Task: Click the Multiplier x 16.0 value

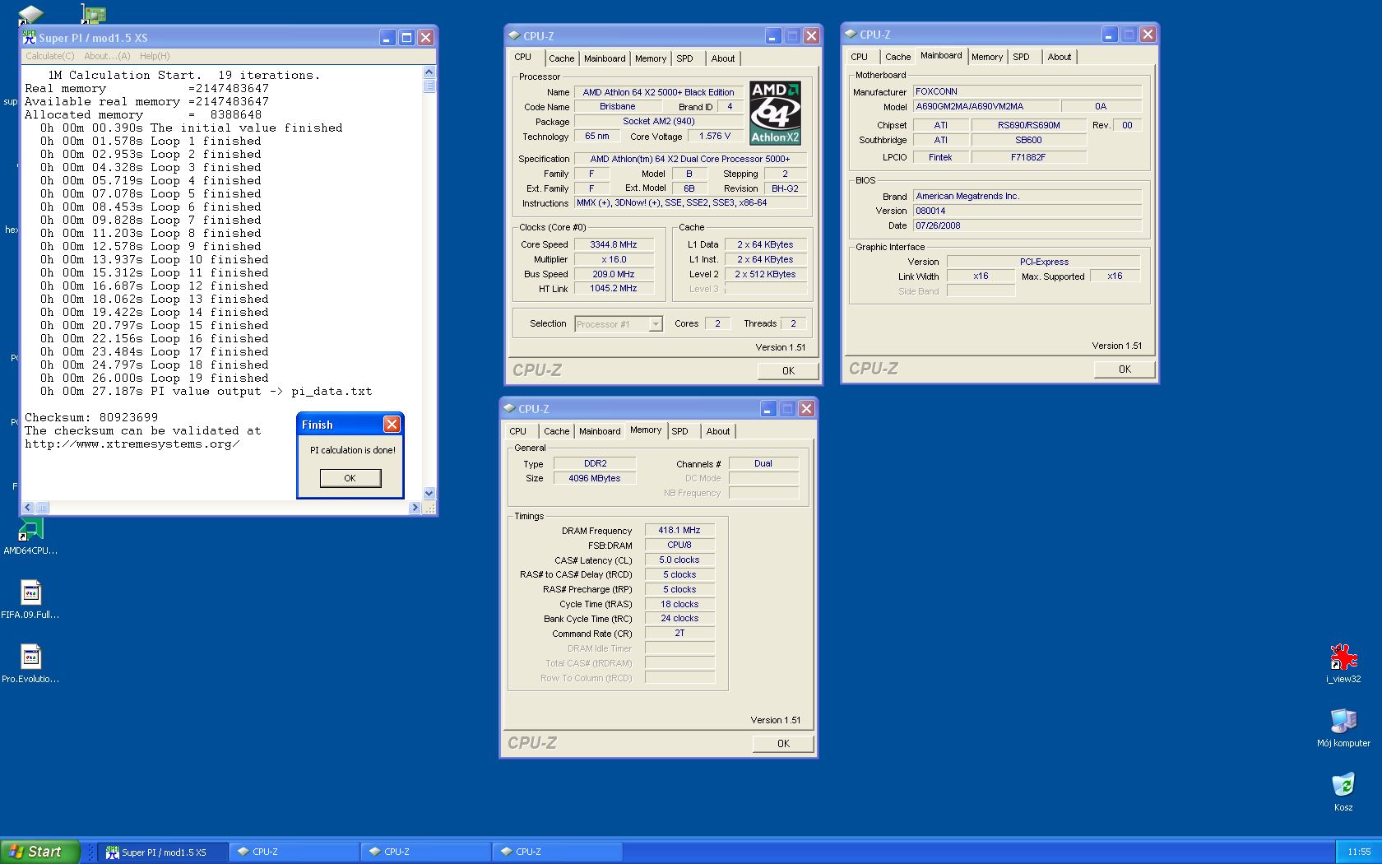Action: pyautogui.click(x=614, y=259)
